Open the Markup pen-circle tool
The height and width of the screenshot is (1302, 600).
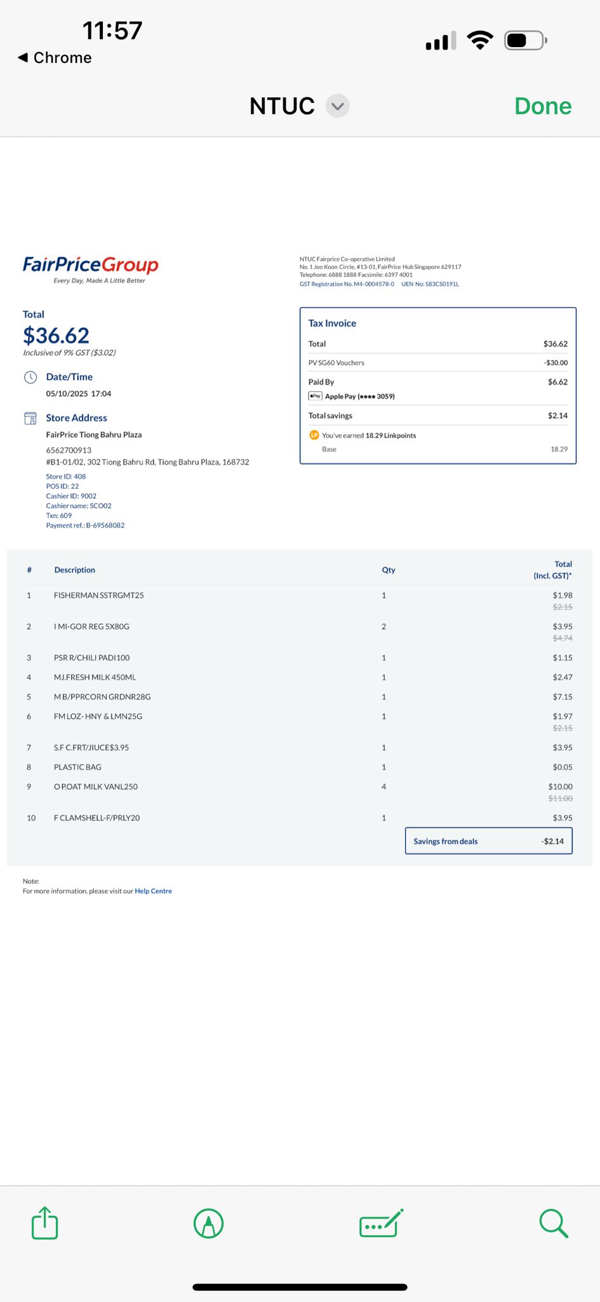208,1223
